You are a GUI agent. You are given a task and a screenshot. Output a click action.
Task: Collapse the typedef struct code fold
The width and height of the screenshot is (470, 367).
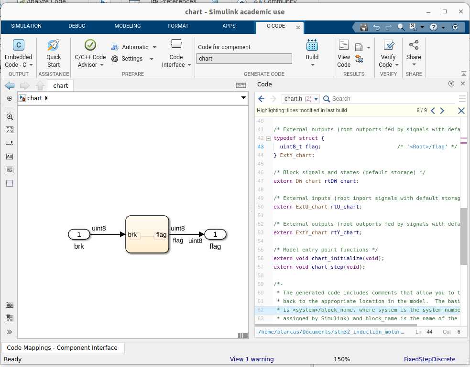268,138
